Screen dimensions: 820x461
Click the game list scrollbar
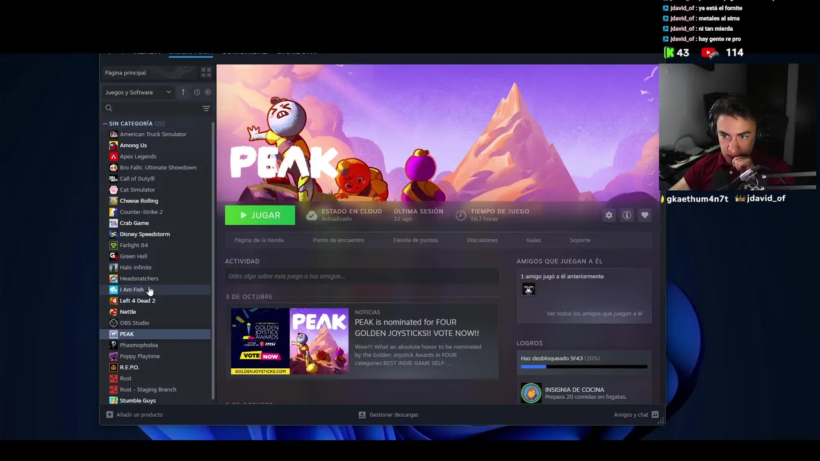click(x=213, y=261)
